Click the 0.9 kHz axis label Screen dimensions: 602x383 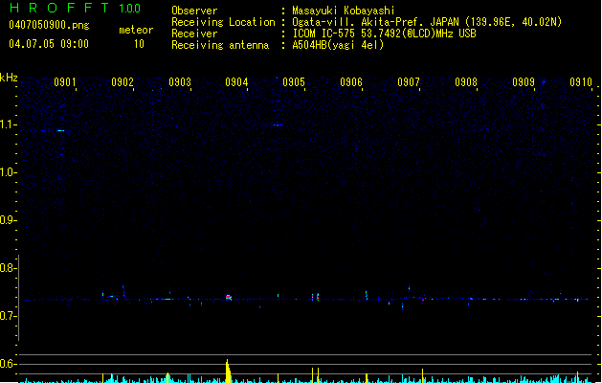9,220
